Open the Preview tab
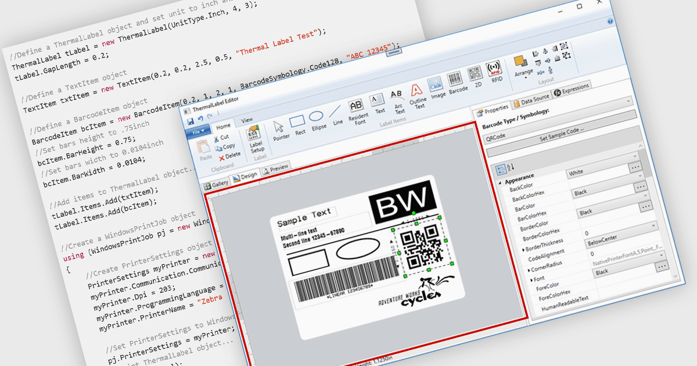The image size is (697, 366). tap(275, 168)
